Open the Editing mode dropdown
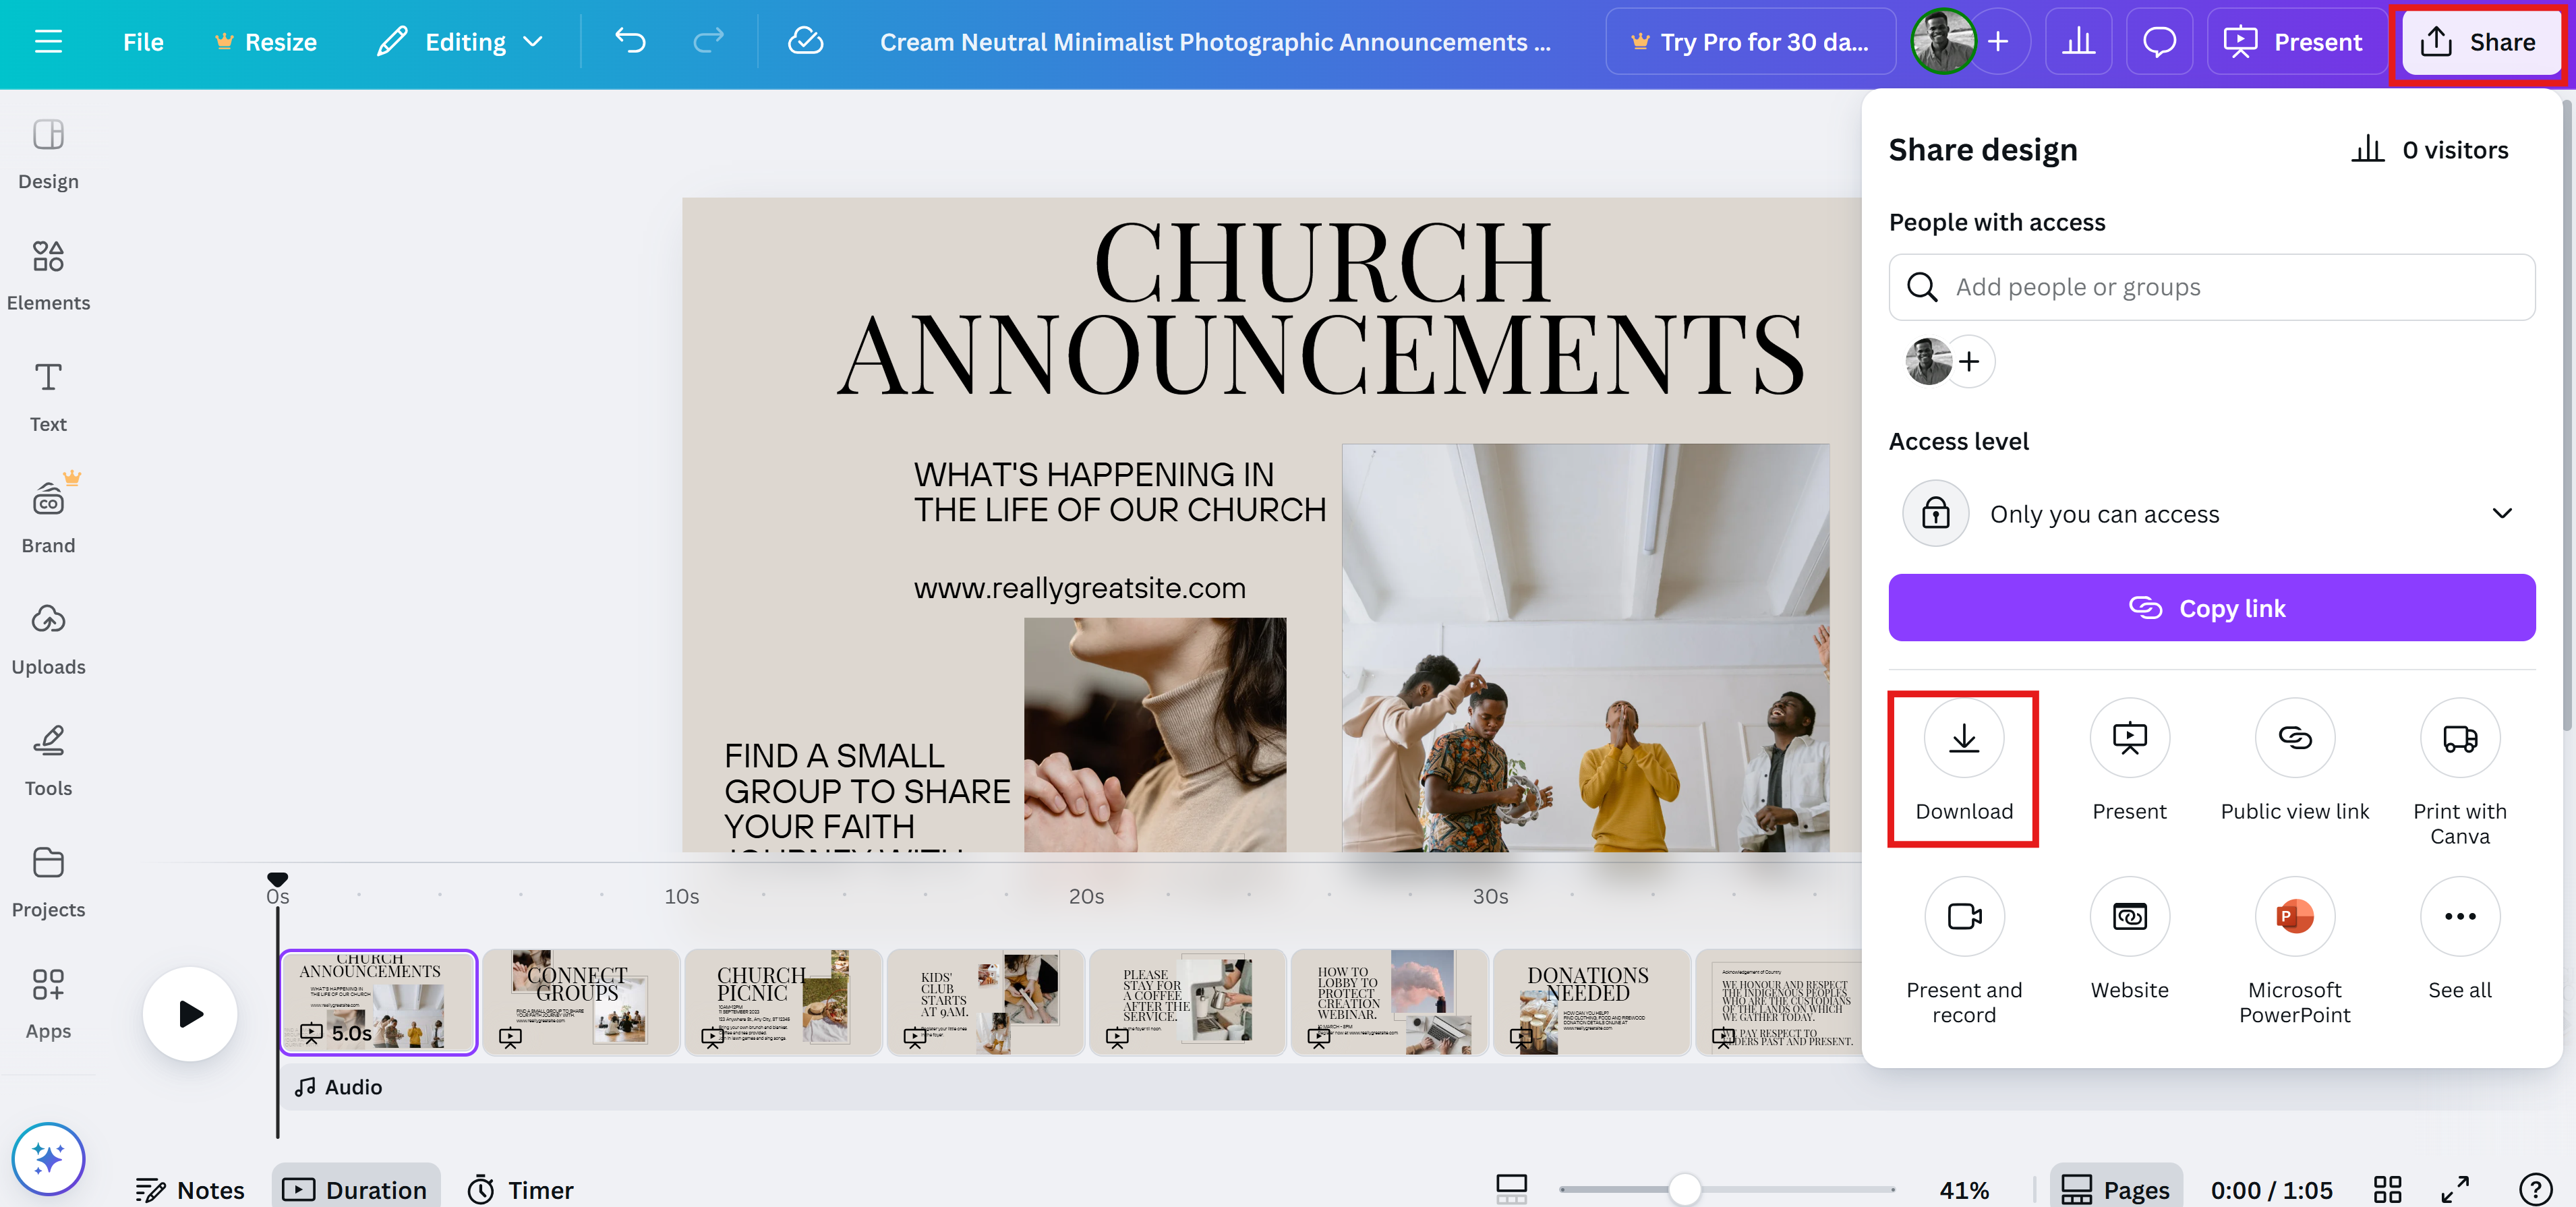Image resolution: width=2576 pixels, height=1207 pixels. coord(461,41)
